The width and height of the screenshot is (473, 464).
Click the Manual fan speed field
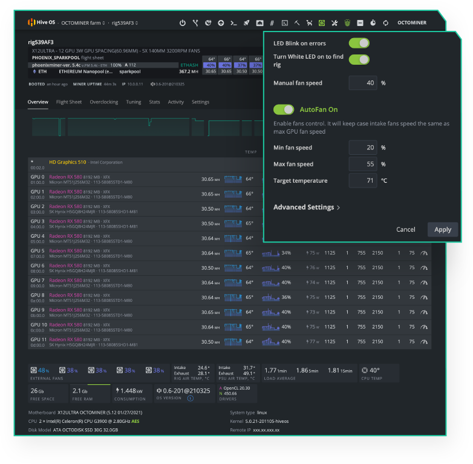pos(363,83)
